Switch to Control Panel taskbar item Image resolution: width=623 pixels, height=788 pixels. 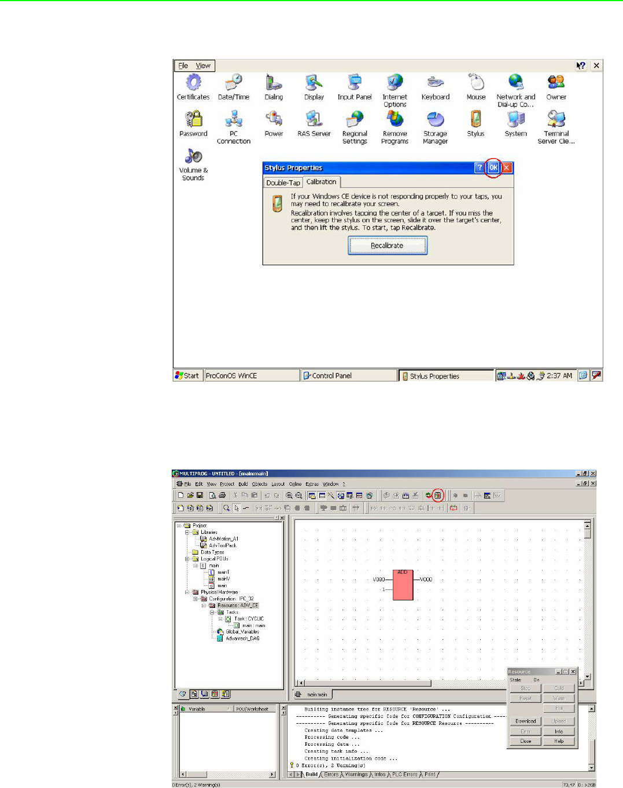tap(349, 376)
